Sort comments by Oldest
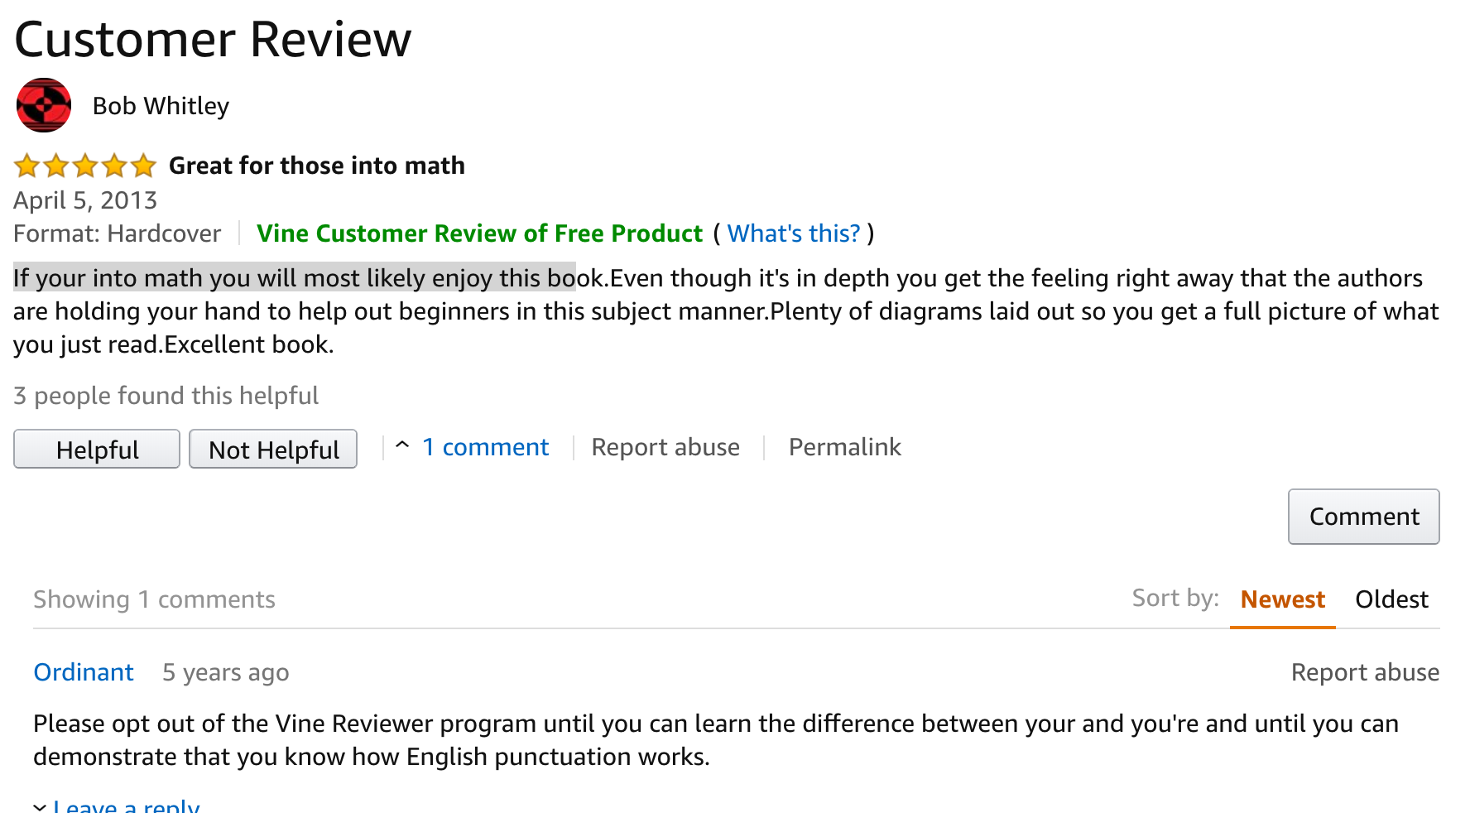Viewport: 1470px width, 813px height. 1391,599
